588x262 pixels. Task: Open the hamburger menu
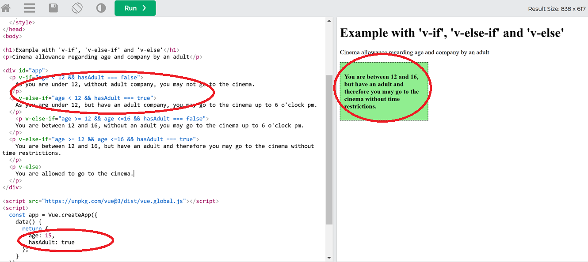[29, 8]
